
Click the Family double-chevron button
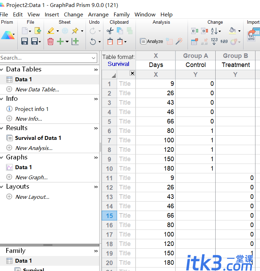(x=96, y=251)
